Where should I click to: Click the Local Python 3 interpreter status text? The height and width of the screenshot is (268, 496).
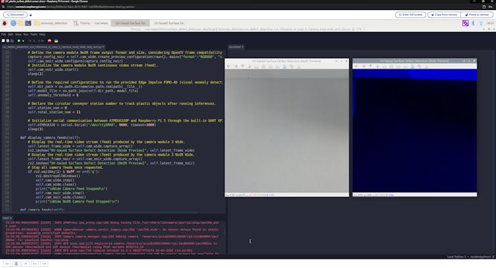pyautogui.click(x=470, y=257)
